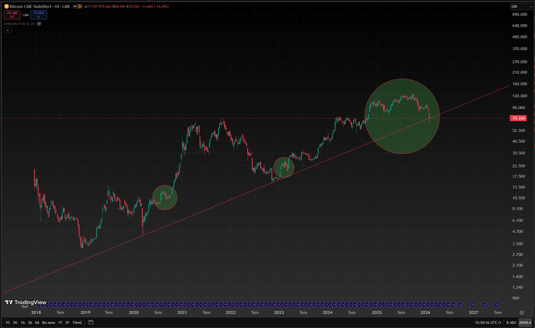
Task: Select the Ichimoku 9 26 52 26 legend
Action: [19, 23]
